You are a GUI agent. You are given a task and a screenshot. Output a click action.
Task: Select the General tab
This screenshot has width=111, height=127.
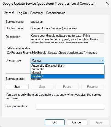(9, 12)
